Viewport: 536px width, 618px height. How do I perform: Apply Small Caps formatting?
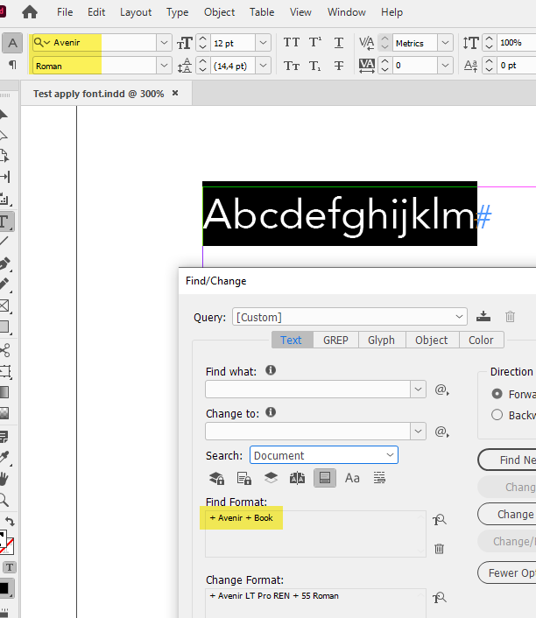(x=292, y=66)
